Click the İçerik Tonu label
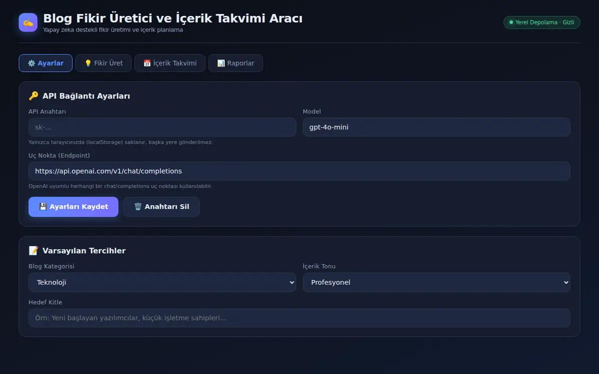Viewport: 599px width, 374px height. (319, 266)
